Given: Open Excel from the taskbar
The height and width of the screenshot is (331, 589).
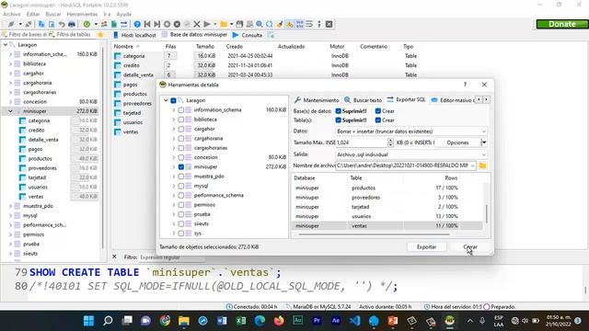Looking at the screenshot, I should click(x=241, y=321).
